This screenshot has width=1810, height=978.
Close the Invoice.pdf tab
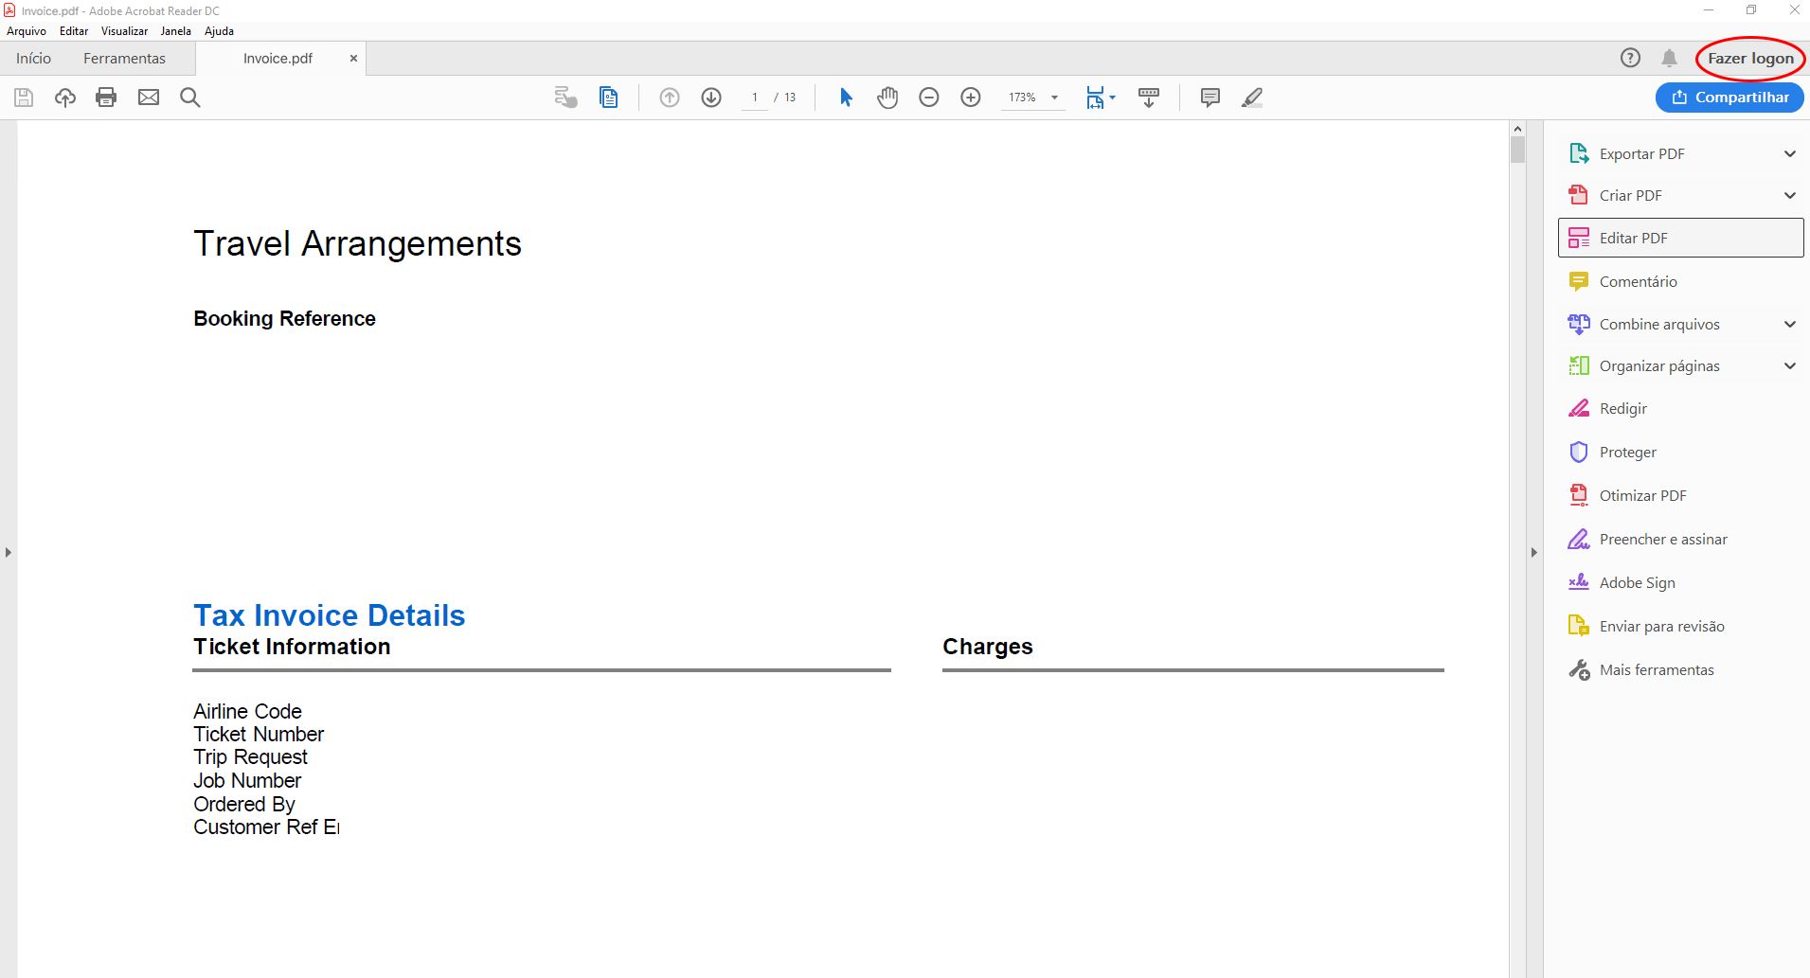(x=353, y=58)
